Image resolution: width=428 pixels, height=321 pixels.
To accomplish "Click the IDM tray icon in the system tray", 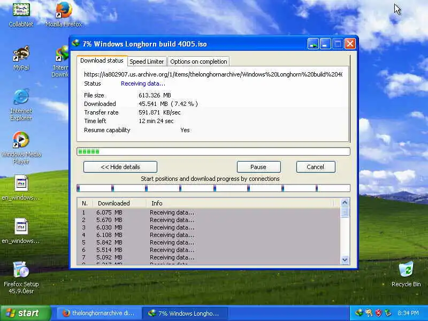I will point(359,313).
